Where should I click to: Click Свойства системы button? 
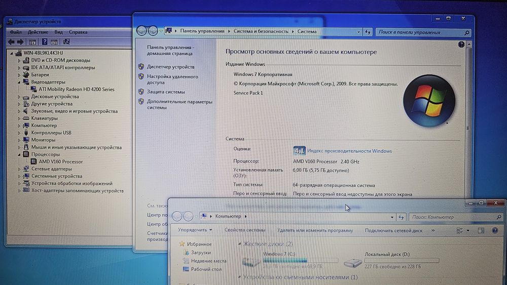click(x=245, y=230)
